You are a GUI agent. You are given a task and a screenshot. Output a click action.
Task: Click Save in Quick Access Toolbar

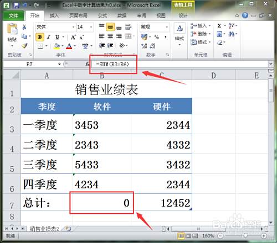tap(16, 5)
